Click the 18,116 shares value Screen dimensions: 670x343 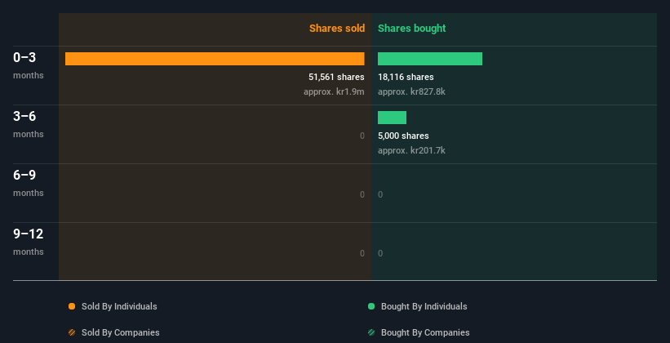coord(406,77)
